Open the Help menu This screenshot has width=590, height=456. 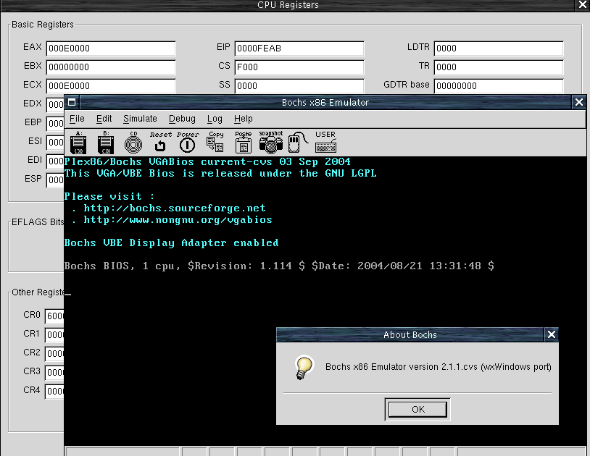point(243,119)
